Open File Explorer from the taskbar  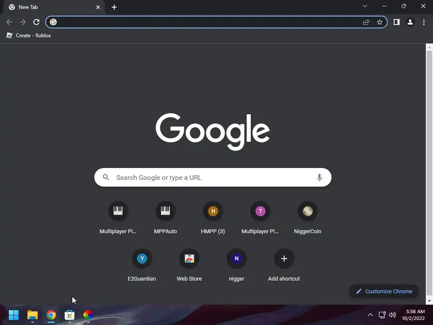[x=32, y=315]
